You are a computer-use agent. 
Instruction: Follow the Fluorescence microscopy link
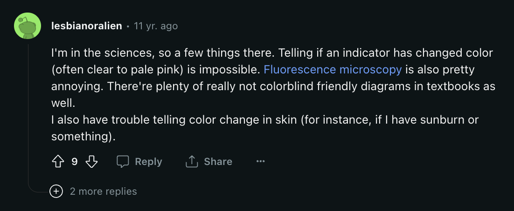pos(333,70)
